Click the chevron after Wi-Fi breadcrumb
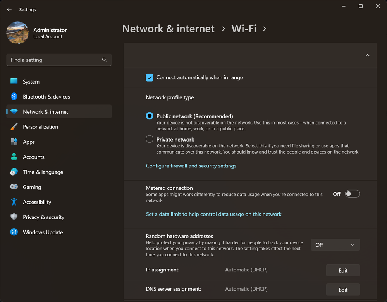 pos(265,29)
